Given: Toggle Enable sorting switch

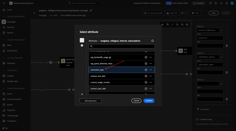Looking at the screenshot, I should pyautogui.click(x=197, y=119).
